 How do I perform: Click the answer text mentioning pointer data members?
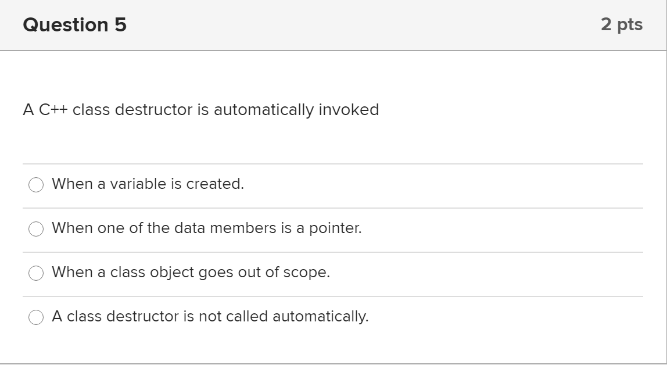pyautogui.click(x=207, y=228)
